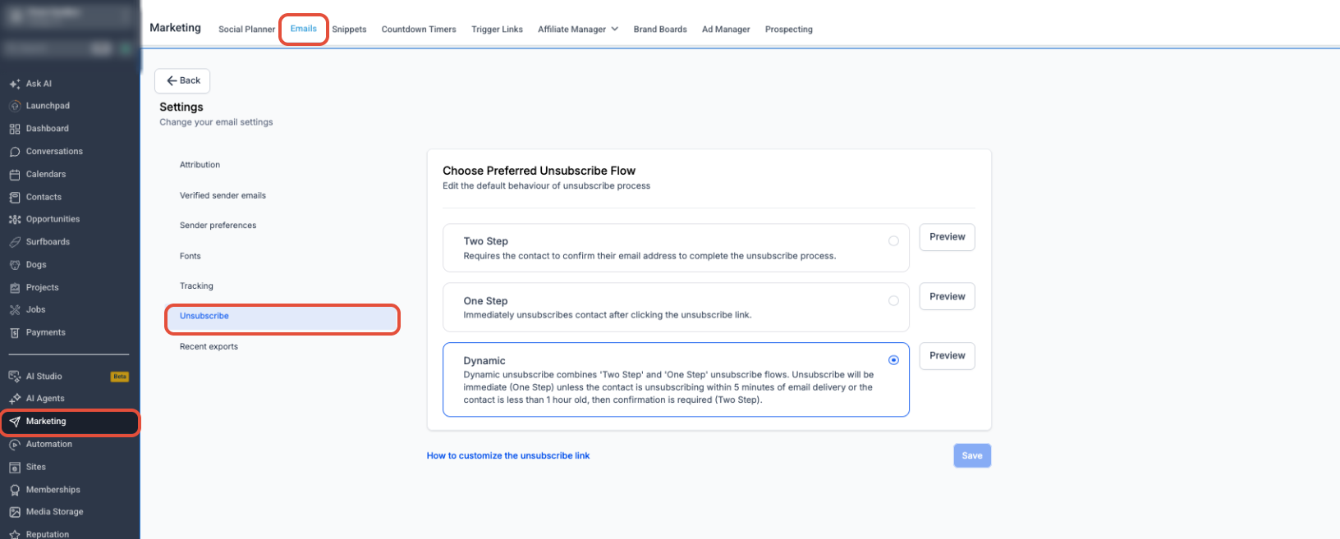1340x539 pixels.
Task: Preview the One Step unsubscribe flow
Action: point(947,297)
